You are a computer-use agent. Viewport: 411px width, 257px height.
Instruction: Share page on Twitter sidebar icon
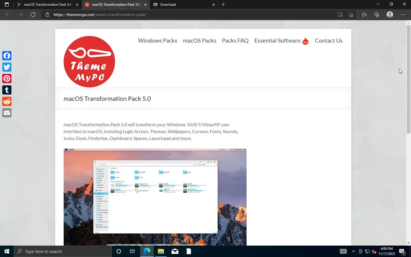coord(7,67)
